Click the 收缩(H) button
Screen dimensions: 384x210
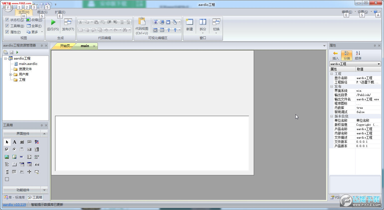pos(34,20)
